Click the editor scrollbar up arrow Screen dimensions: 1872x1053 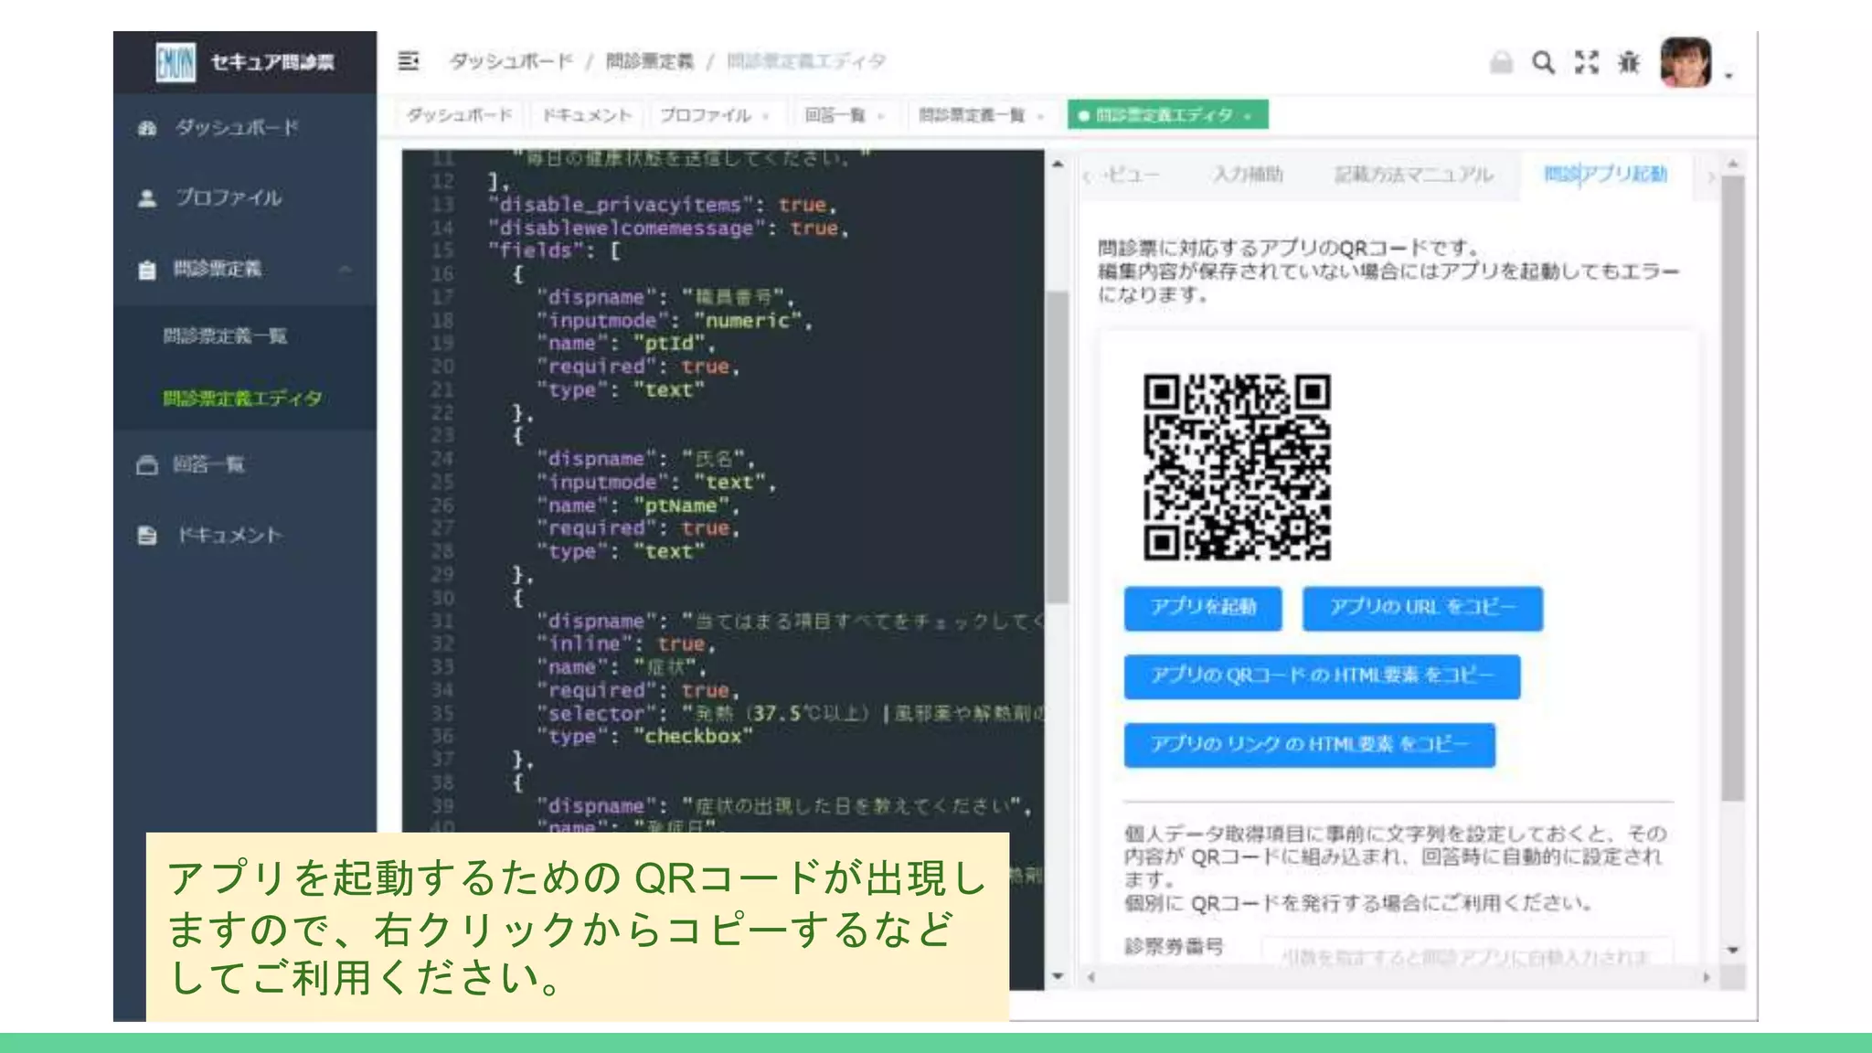pos(1058,165)
